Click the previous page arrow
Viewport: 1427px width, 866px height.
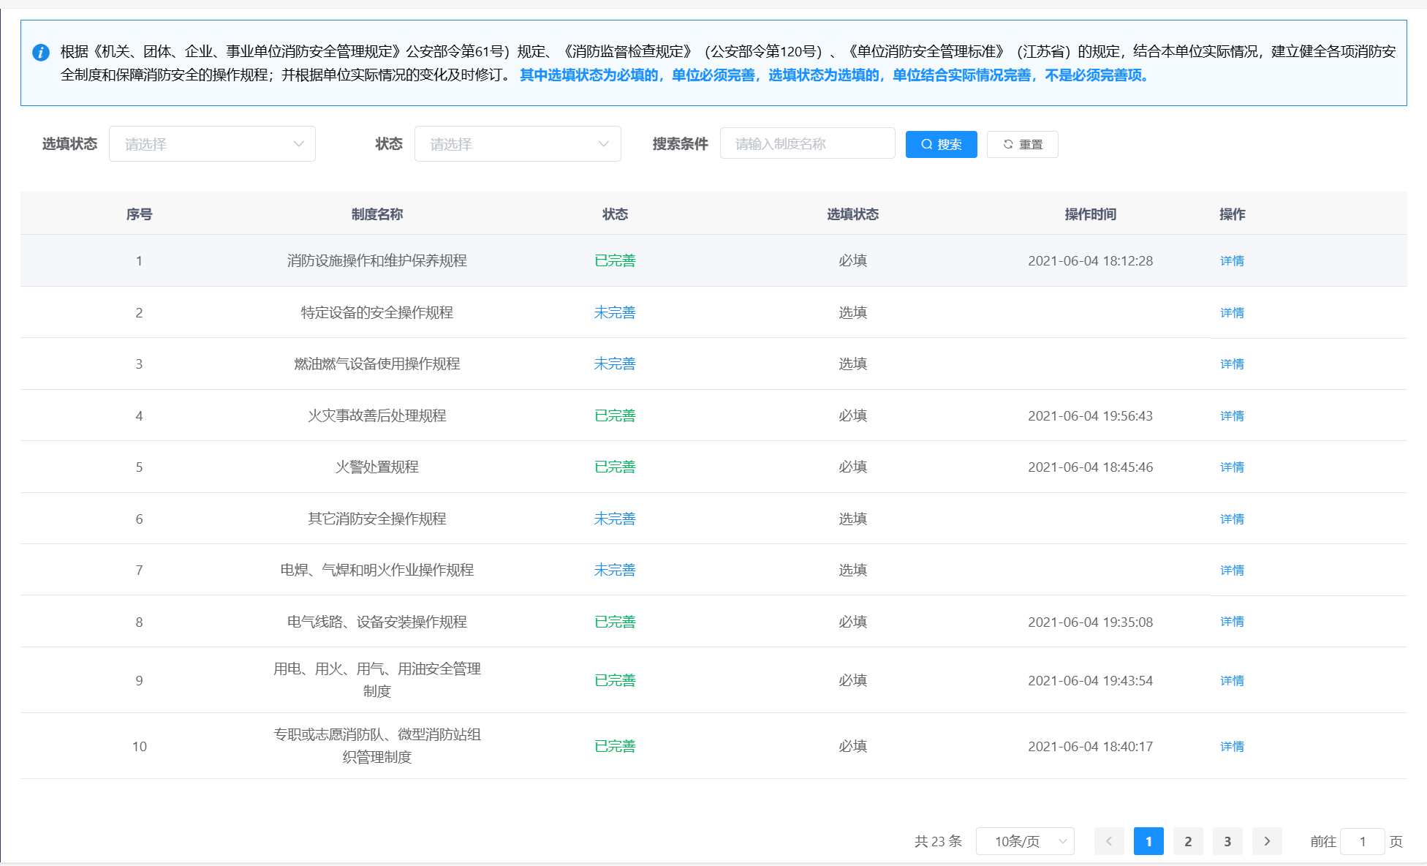click(1110, 841)
